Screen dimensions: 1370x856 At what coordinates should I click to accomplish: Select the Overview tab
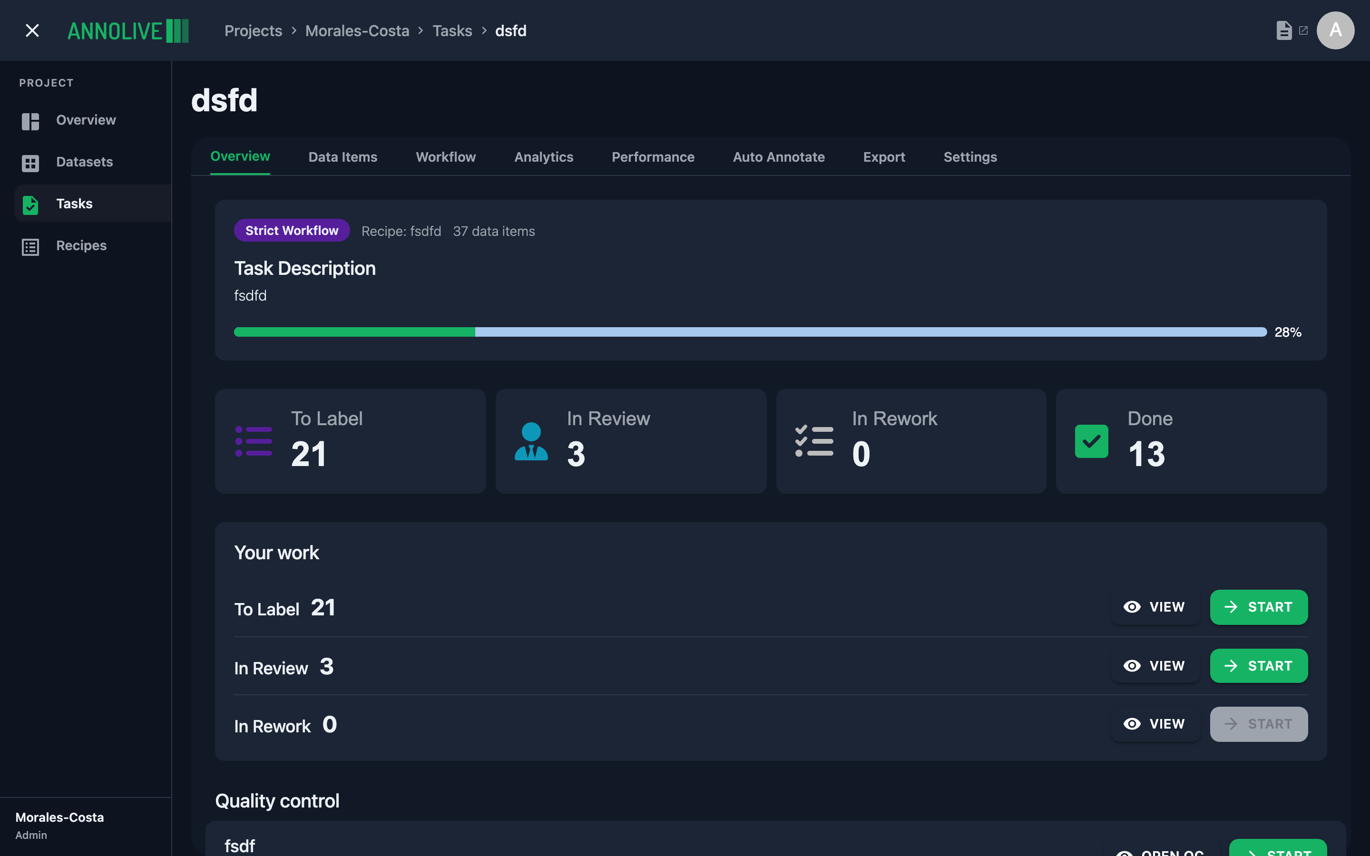(x=240, y=156)
